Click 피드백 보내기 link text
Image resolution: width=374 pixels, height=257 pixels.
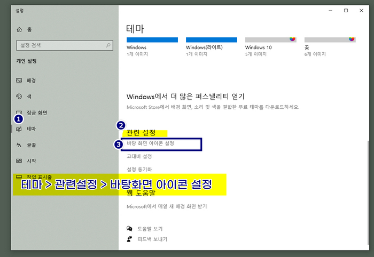152,239
